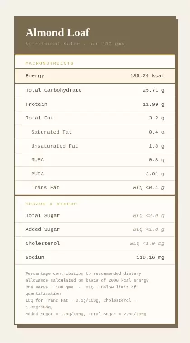
Task: Select the Total Fat row label
Action: (39, 118)
